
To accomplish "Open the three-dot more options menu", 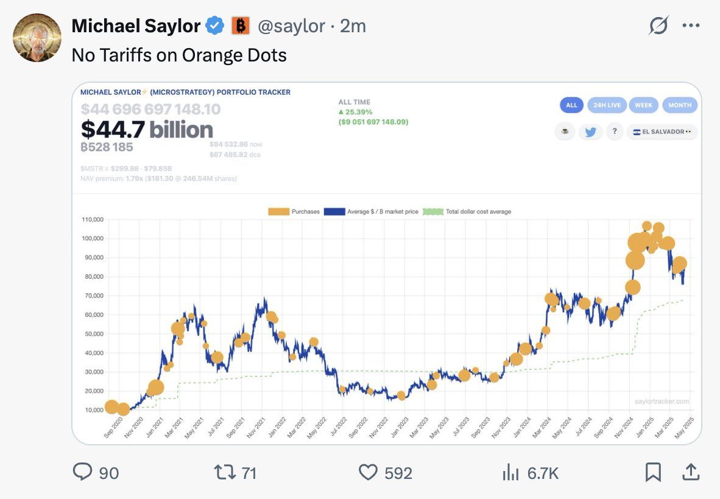I will (x=691, y=26).
